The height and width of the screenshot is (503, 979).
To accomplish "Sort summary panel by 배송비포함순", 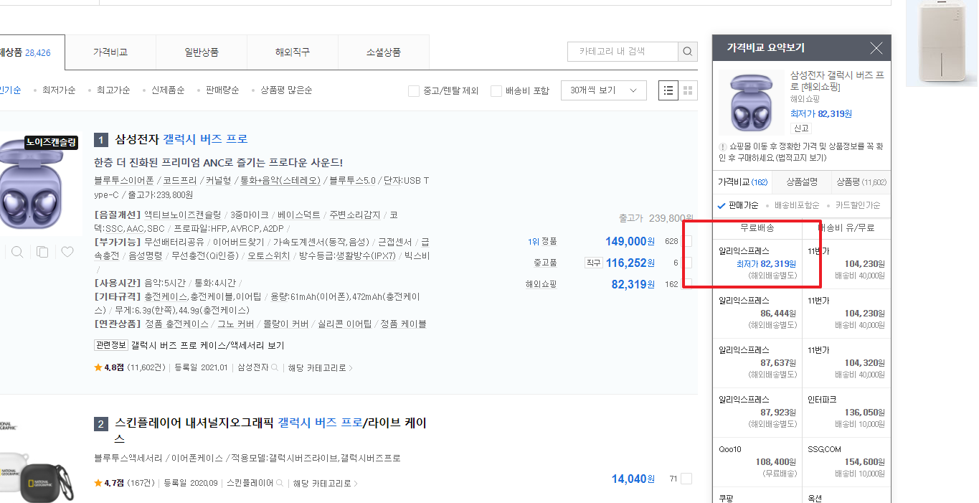I will tap(797, 205).
